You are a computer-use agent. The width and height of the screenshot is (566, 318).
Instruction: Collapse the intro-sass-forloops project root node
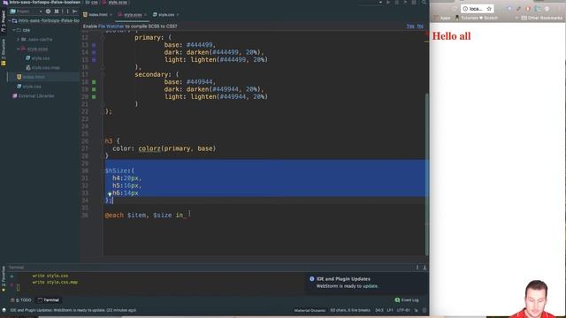[x=10, y=21]
